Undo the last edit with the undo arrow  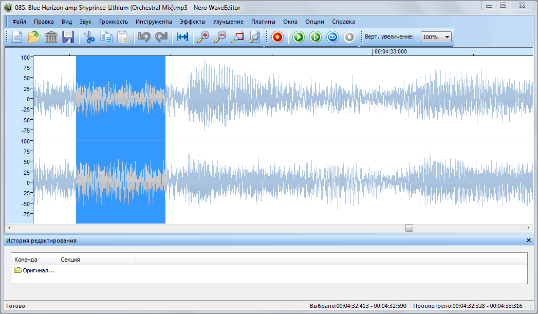pyautogui.click(x=144, y=37)
